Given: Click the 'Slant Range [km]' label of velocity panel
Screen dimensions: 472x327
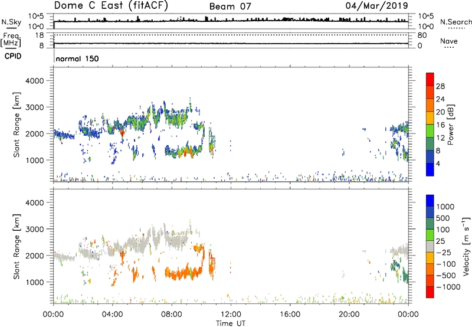Looking at the screenshot, I should tap(17, 247).
